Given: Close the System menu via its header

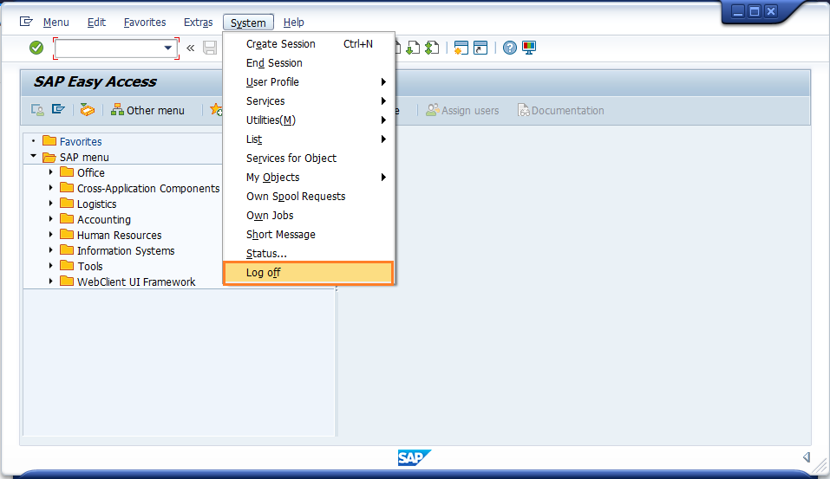Looking at the screenshot, I should click(248, 23).
